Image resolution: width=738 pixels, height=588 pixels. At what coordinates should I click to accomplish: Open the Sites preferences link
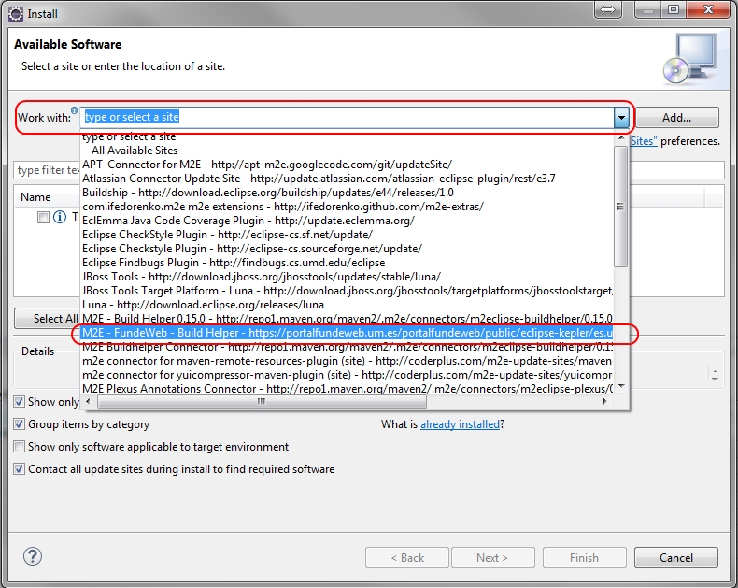point(644,141)
